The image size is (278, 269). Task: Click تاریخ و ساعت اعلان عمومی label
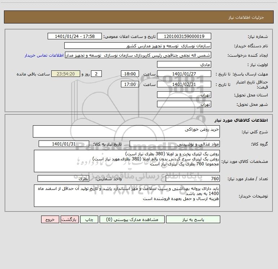pos(130,36)
